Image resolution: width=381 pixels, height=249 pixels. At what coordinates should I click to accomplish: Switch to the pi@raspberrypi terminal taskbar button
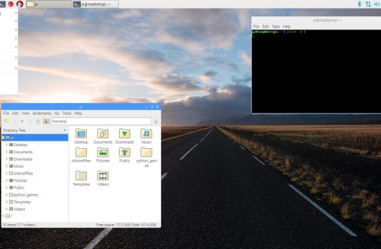pyautogui.click(x=95, y=4)
